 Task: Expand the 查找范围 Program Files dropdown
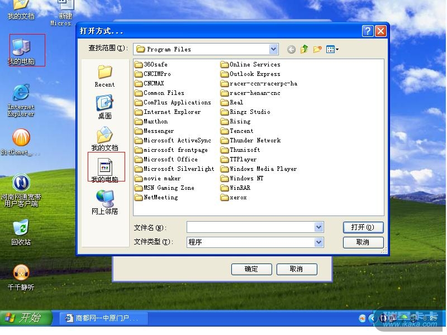[x=273, y=49]
